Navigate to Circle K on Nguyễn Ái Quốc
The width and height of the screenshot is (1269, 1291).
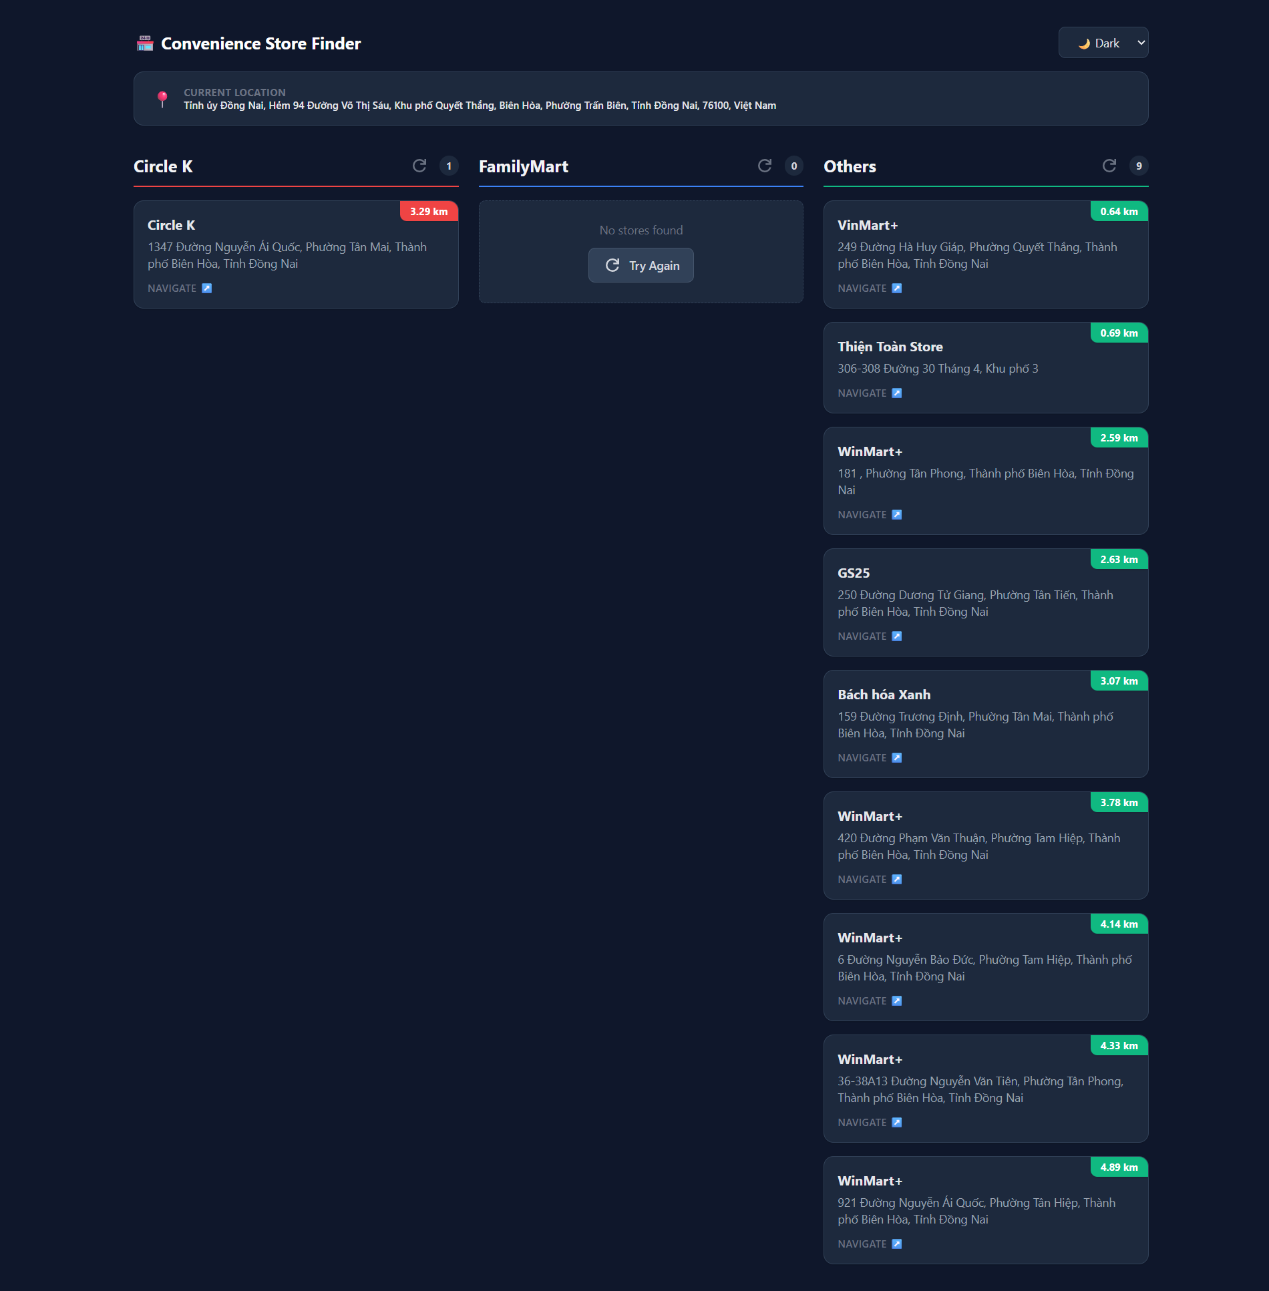click(180, 288)
